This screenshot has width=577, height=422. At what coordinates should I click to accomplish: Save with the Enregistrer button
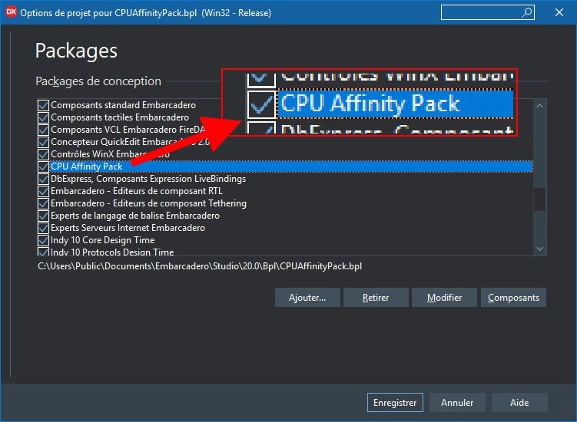(x=395, y=403)
